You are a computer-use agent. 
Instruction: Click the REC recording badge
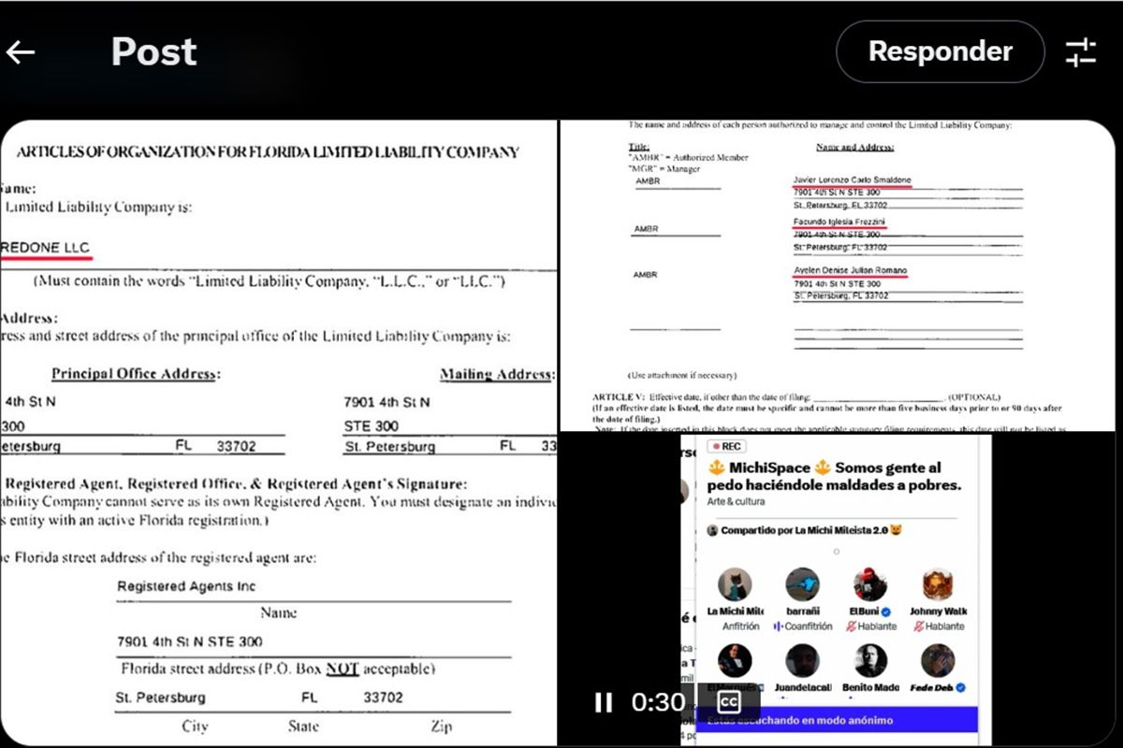point(727,447)
